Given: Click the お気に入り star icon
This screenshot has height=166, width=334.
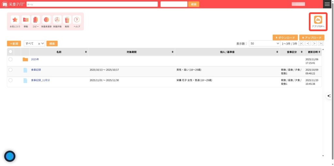Looking at the screenshot, I should point(15,20).
